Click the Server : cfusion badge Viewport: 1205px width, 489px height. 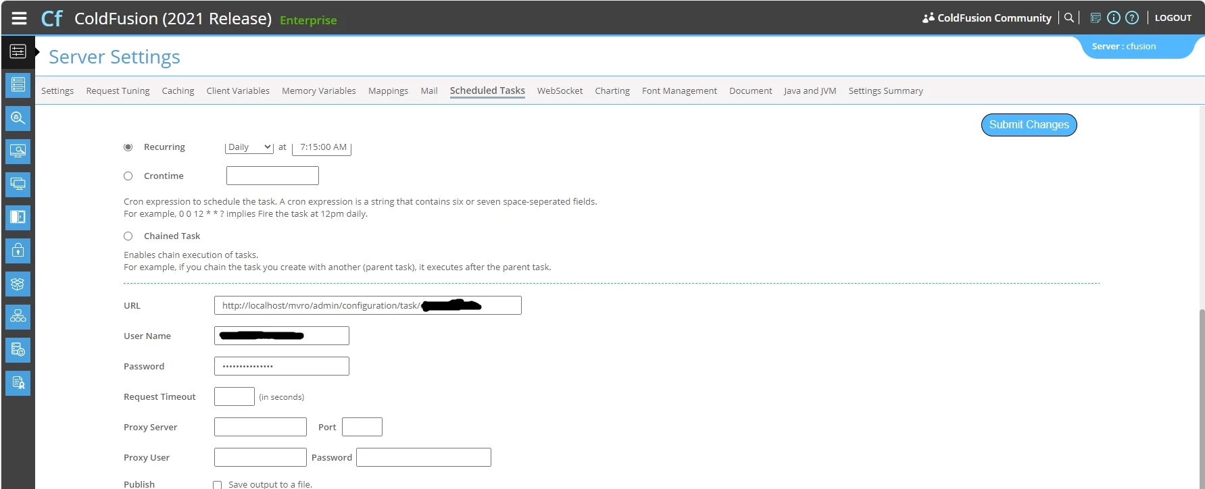1124,47
